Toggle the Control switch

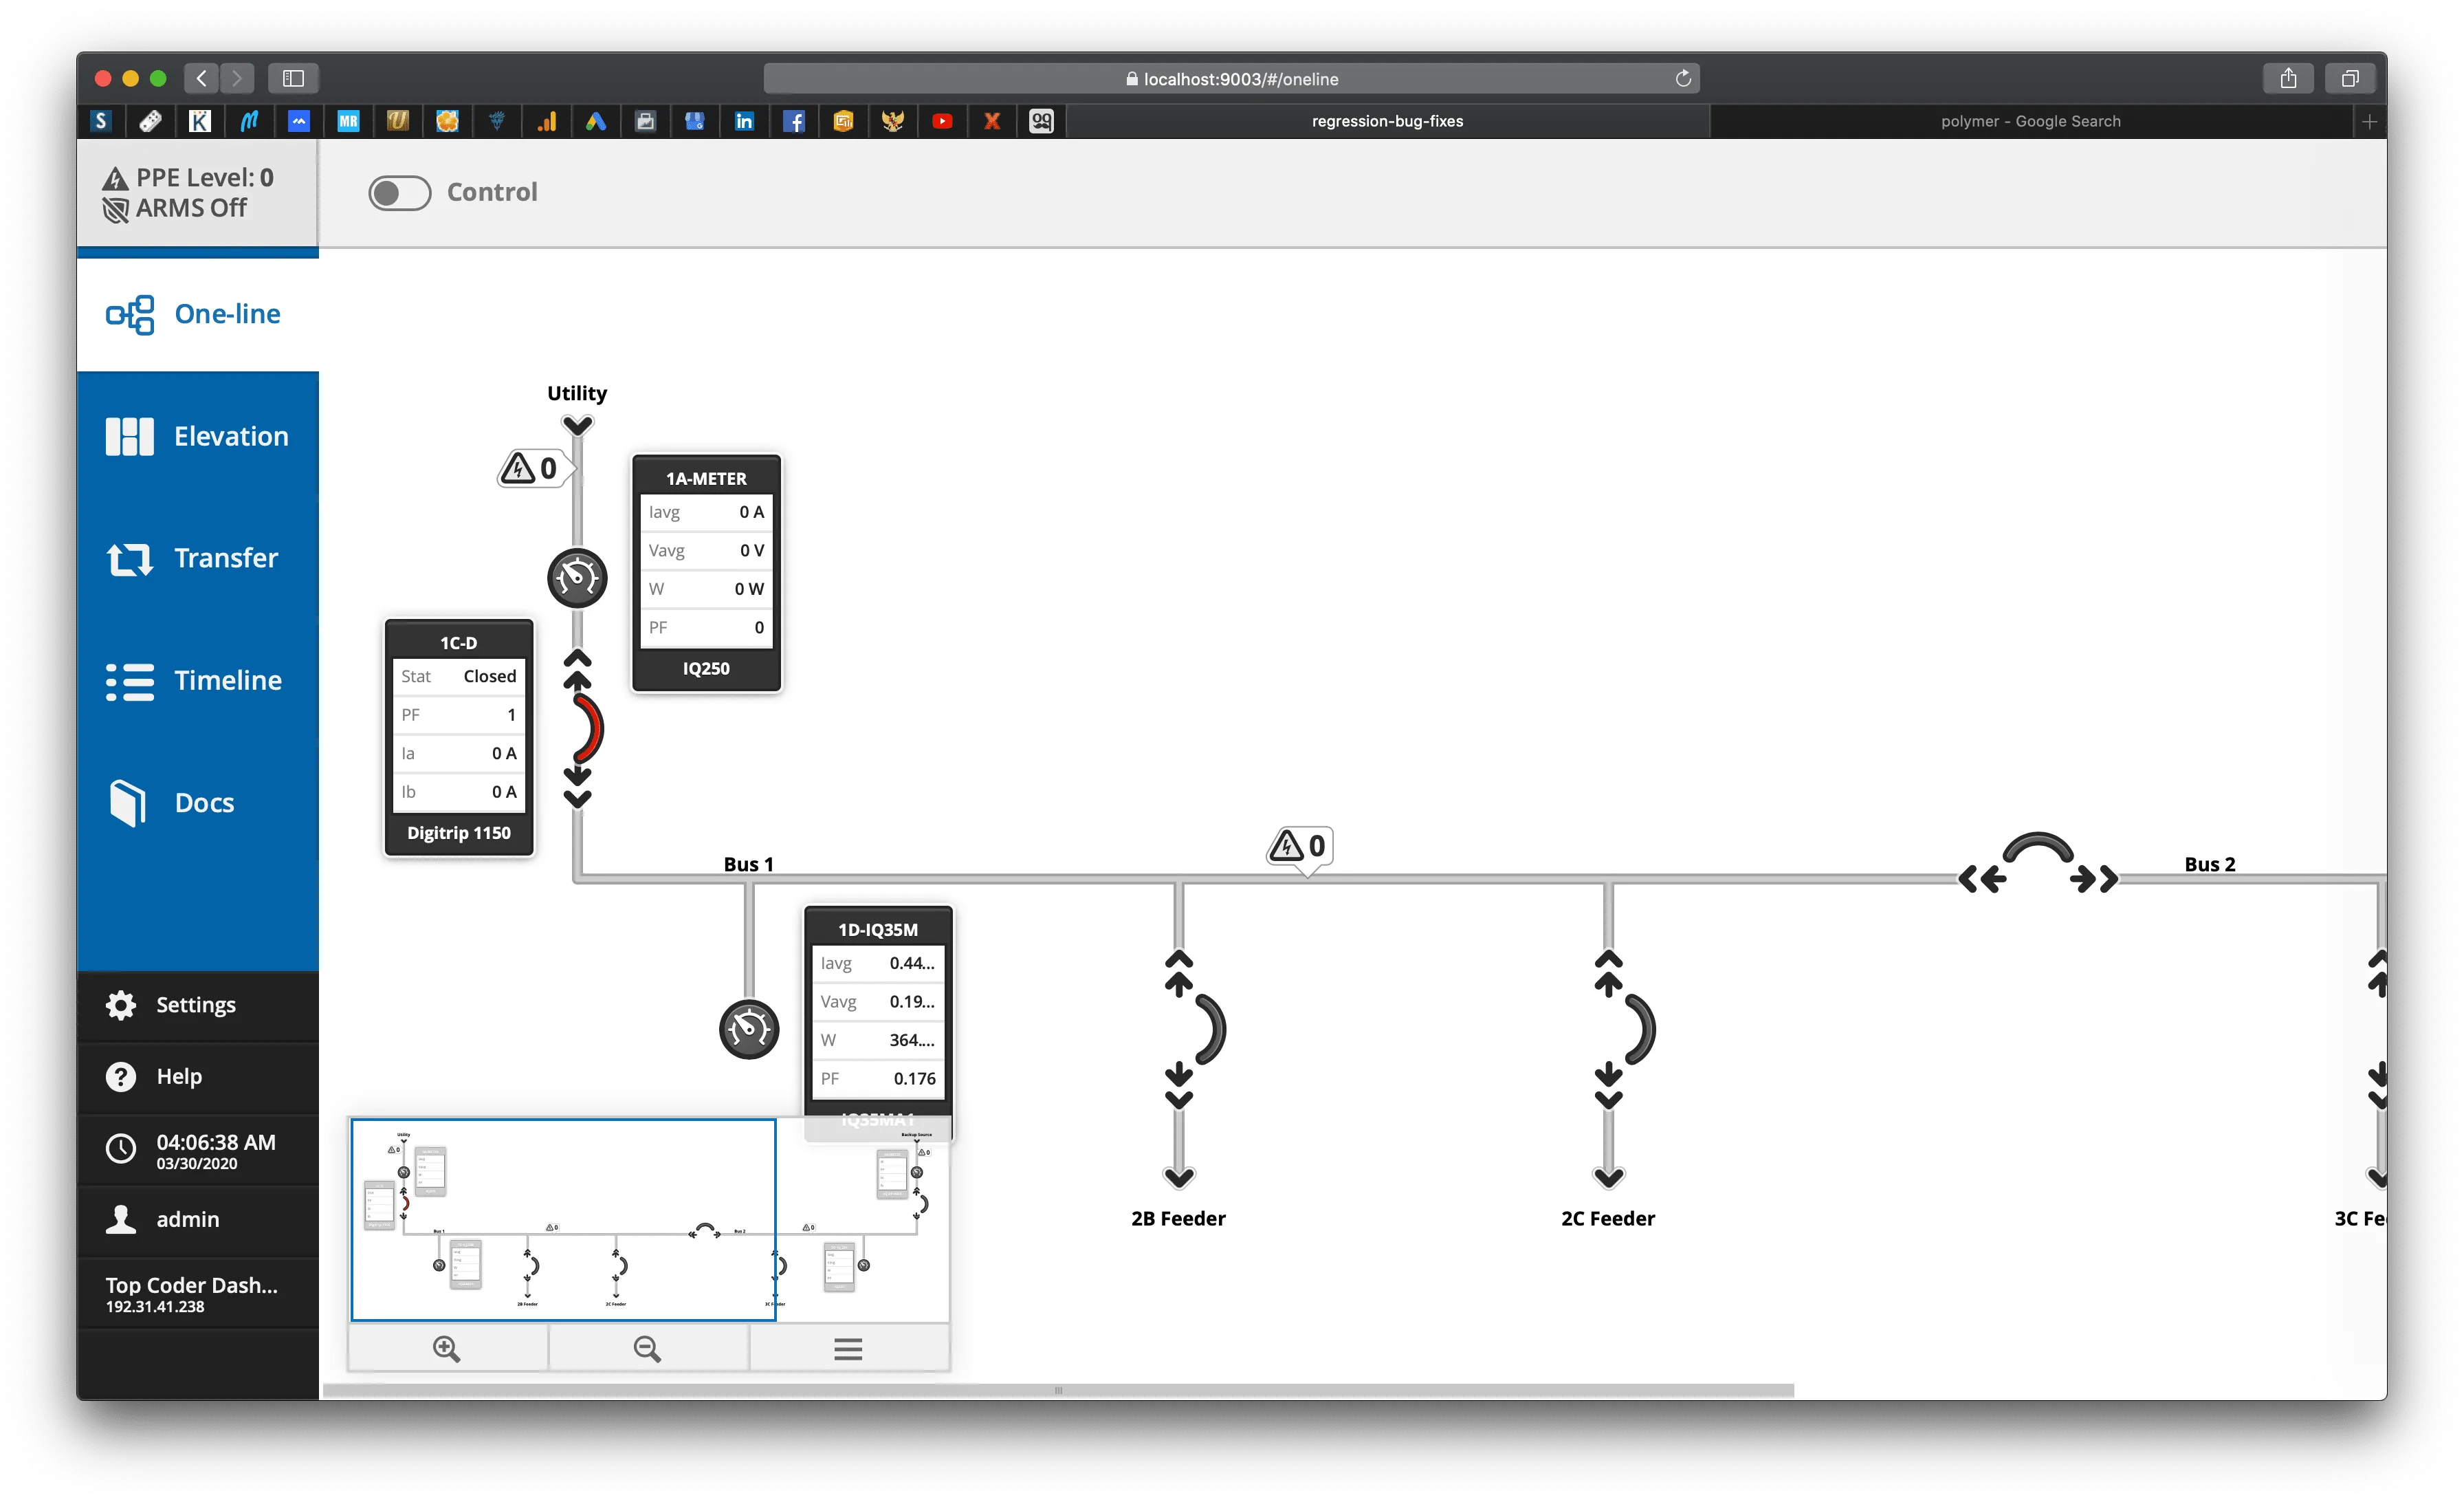click(x=399, y=192)
